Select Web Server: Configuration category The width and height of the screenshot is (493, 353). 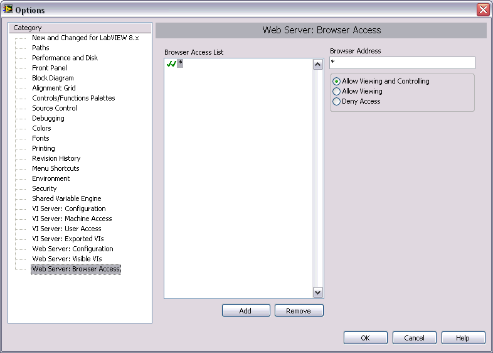pos(73,249)
